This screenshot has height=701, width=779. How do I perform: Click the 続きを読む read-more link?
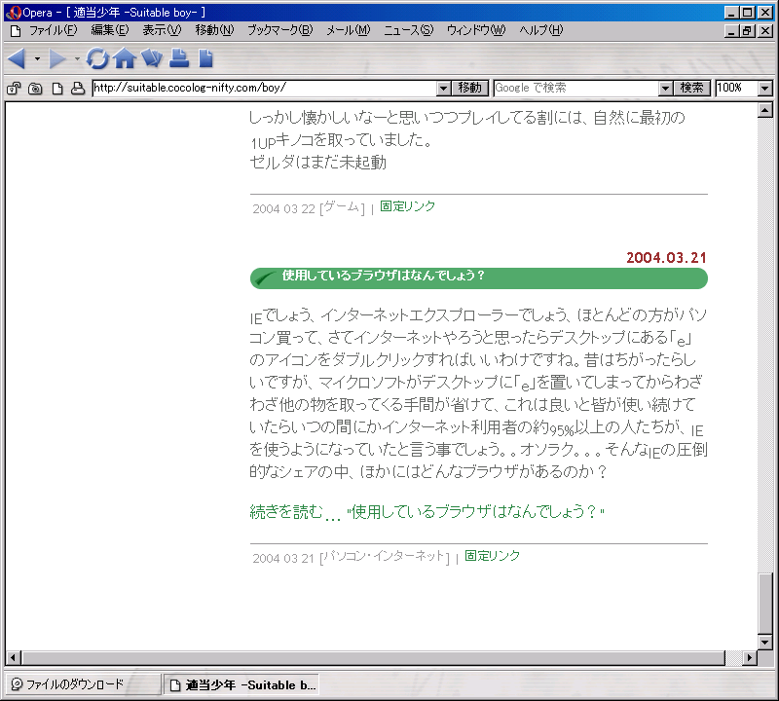click(x=427, y=512)
